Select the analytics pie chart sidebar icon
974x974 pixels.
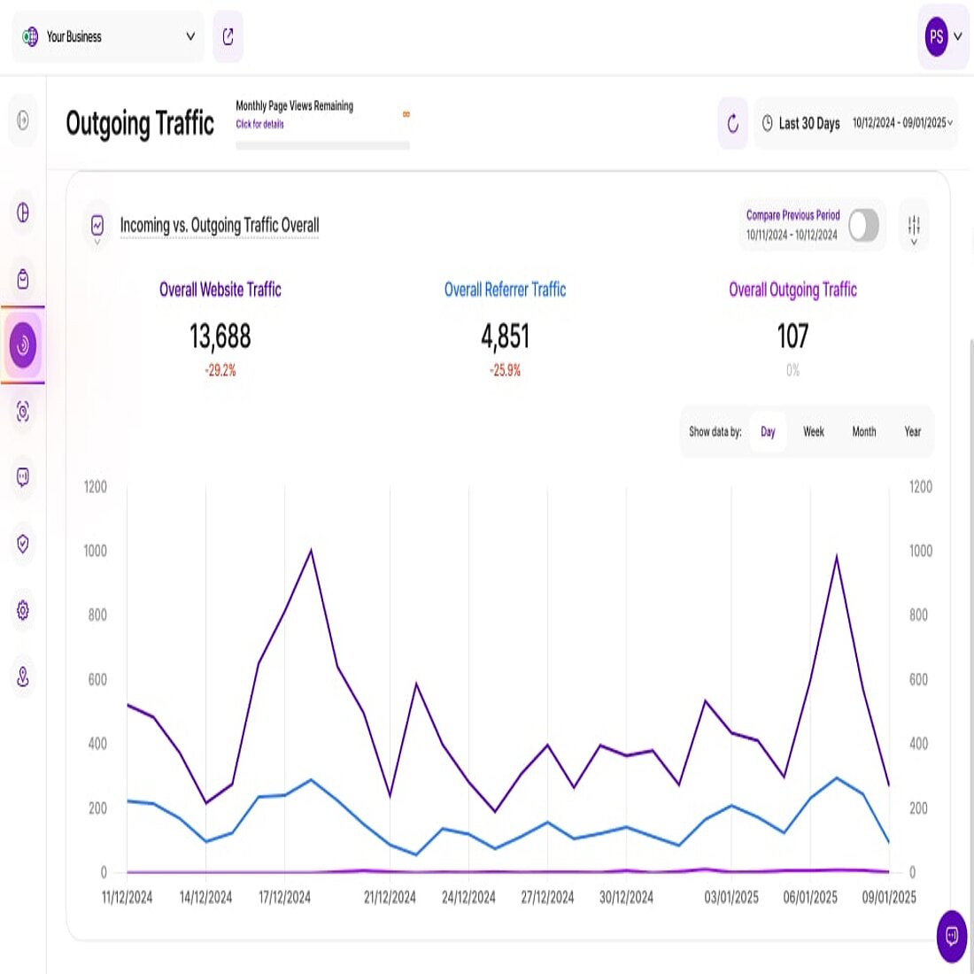click(22, 213)
